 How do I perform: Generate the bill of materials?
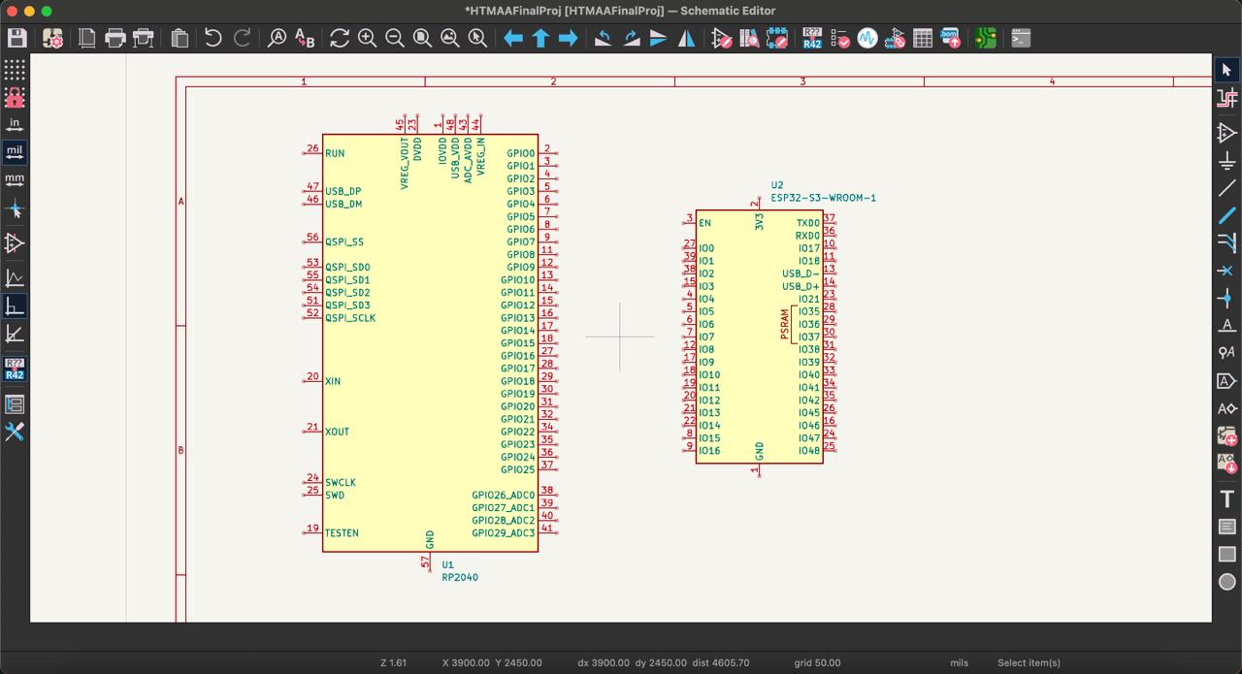(951, 39)
